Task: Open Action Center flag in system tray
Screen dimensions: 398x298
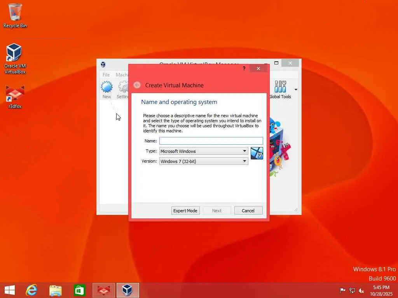Action: tap(342, 290)
